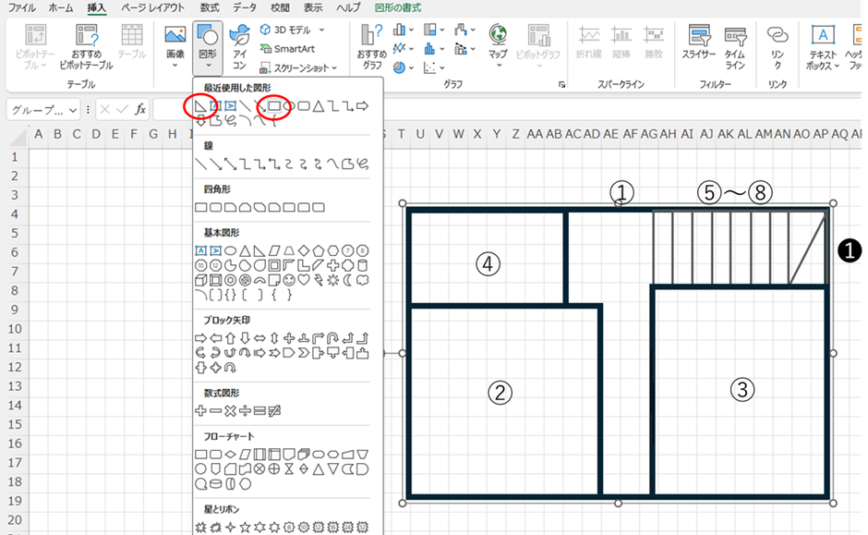868x535 pixels.
Task: Select the heart shape in basic shapes
Action: pyautogui.click(x=304, y=280)
